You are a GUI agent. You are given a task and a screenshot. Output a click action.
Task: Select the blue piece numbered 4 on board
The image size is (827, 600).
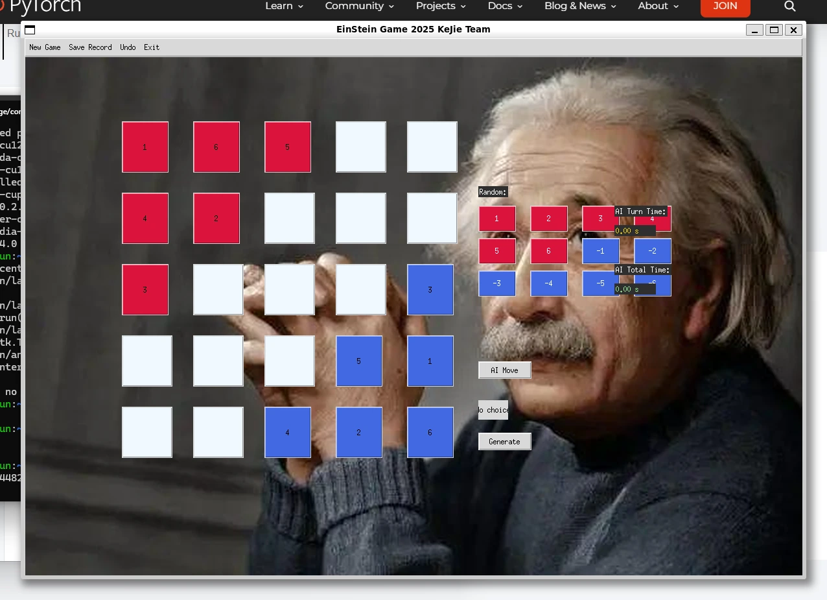(288, 433)
